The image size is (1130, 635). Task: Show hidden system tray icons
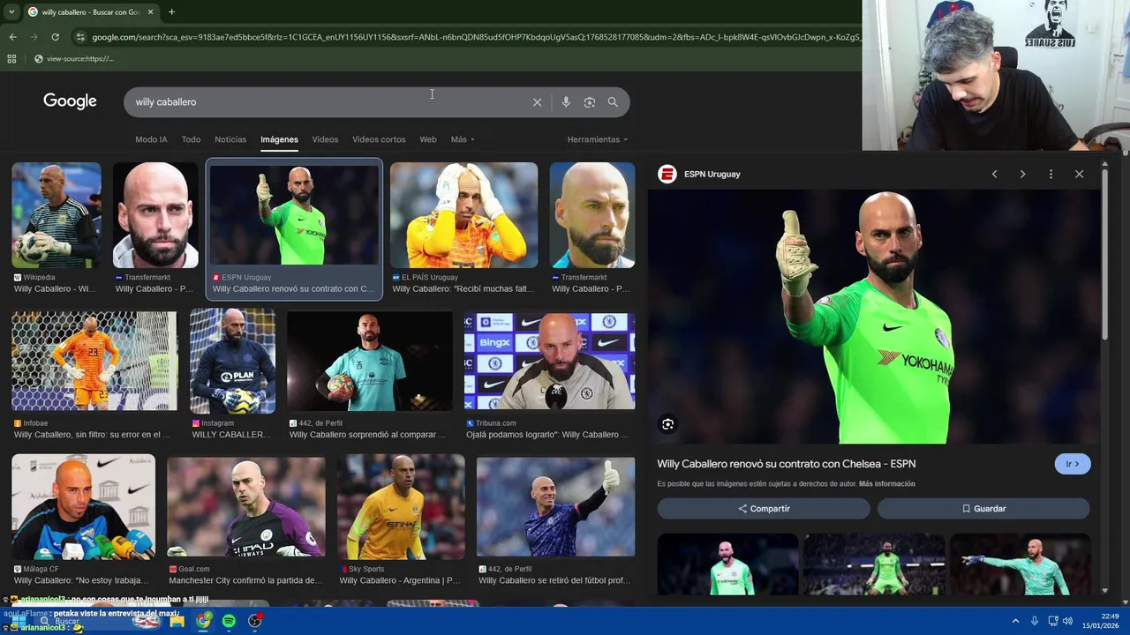[x=1015, y=621]
